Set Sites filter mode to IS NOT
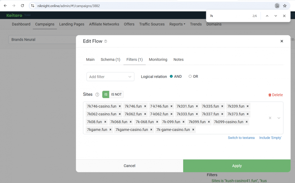Screen dimensions: 295x183 (116, 95)
